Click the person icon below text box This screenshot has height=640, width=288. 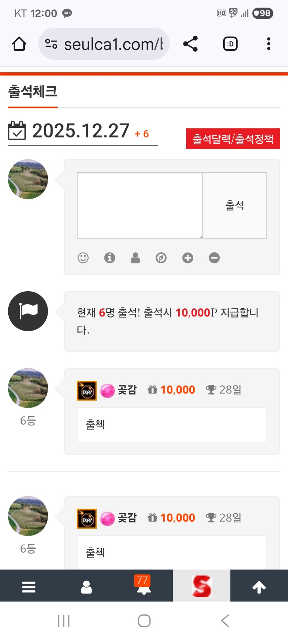pos(135,258)
